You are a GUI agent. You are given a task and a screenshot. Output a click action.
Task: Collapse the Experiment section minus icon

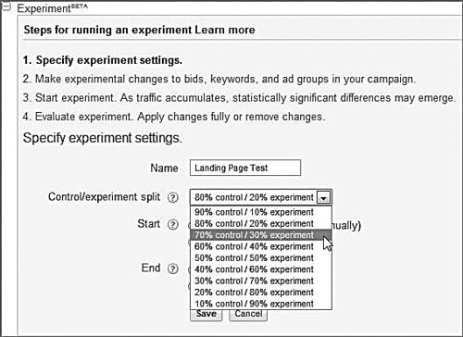6,7
